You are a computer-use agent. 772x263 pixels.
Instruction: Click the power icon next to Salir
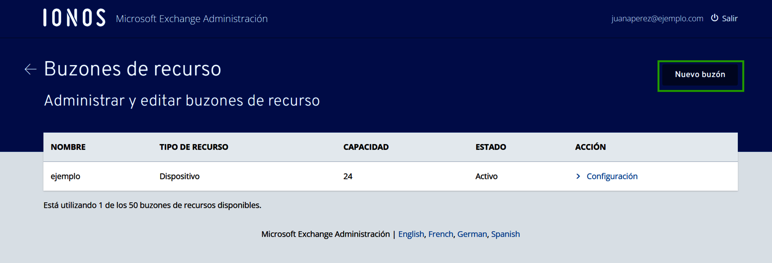point(715,18)
